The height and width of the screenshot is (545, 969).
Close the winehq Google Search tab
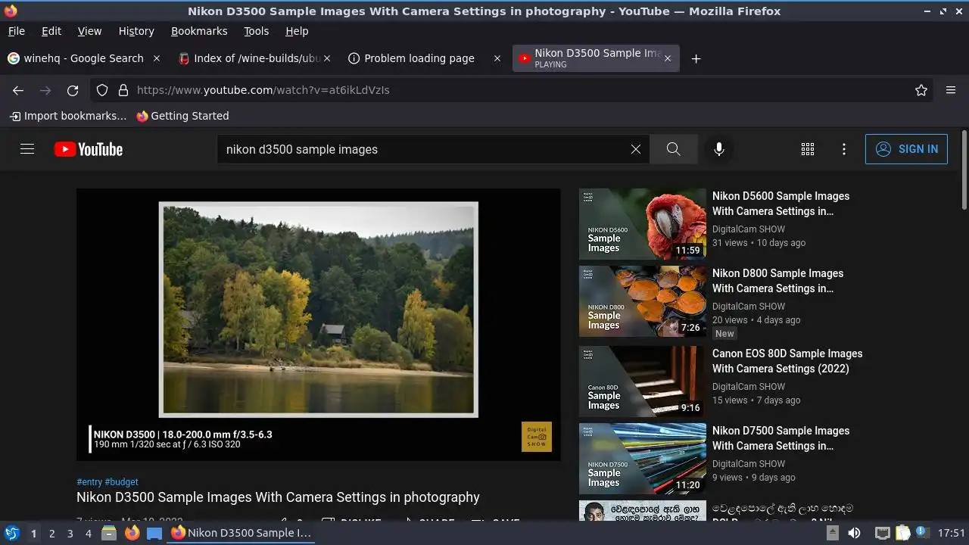[157, 58]
